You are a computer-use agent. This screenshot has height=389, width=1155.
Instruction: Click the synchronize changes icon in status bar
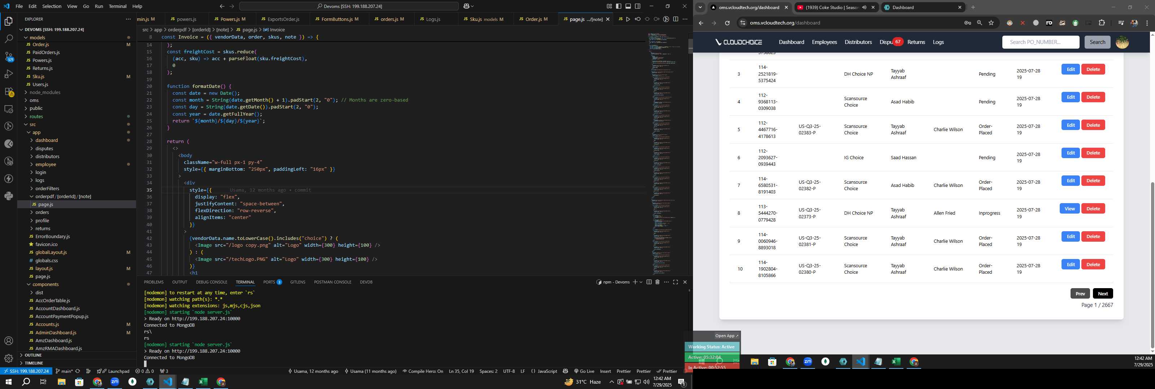(78, 371)
